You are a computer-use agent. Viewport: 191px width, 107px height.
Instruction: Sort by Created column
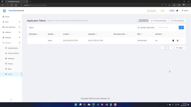point(67,34)
